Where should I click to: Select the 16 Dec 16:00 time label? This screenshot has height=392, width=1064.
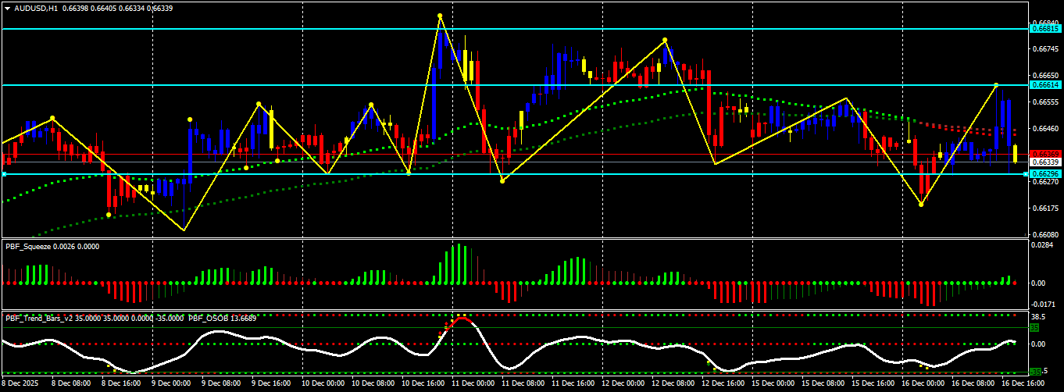[1023, 383]
